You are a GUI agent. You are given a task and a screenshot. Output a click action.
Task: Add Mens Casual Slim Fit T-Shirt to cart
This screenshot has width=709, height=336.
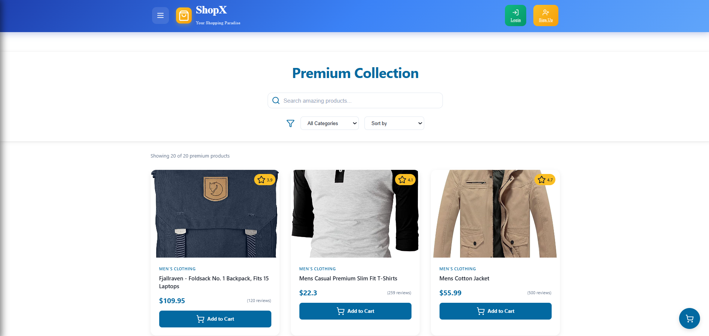pos(355,311)
